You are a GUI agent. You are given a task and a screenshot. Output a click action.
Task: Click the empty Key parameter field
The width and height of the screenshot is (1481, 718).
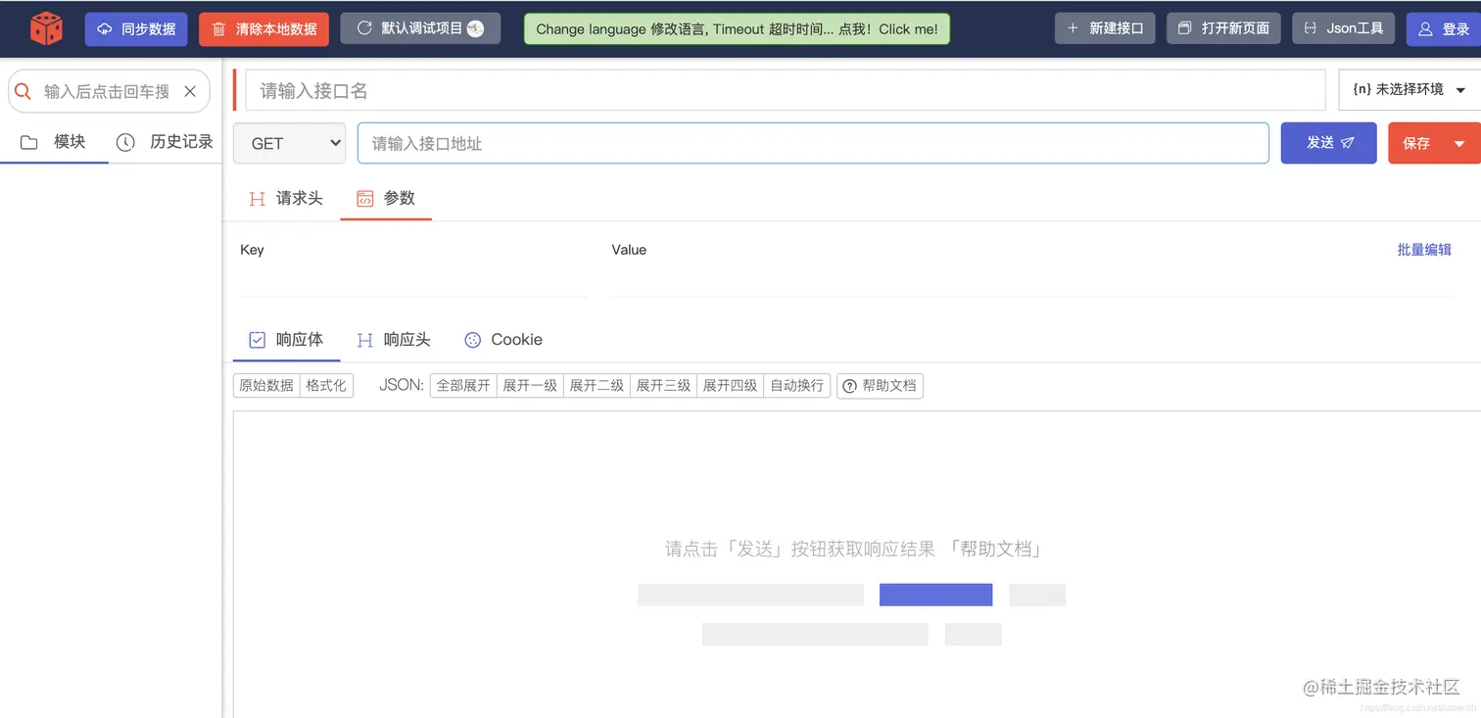[413, 281]
